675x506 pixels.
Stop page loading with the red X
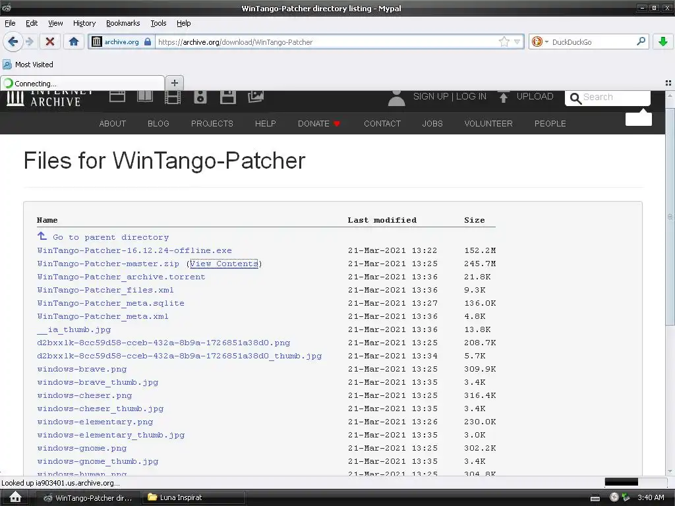coord(50,42)
